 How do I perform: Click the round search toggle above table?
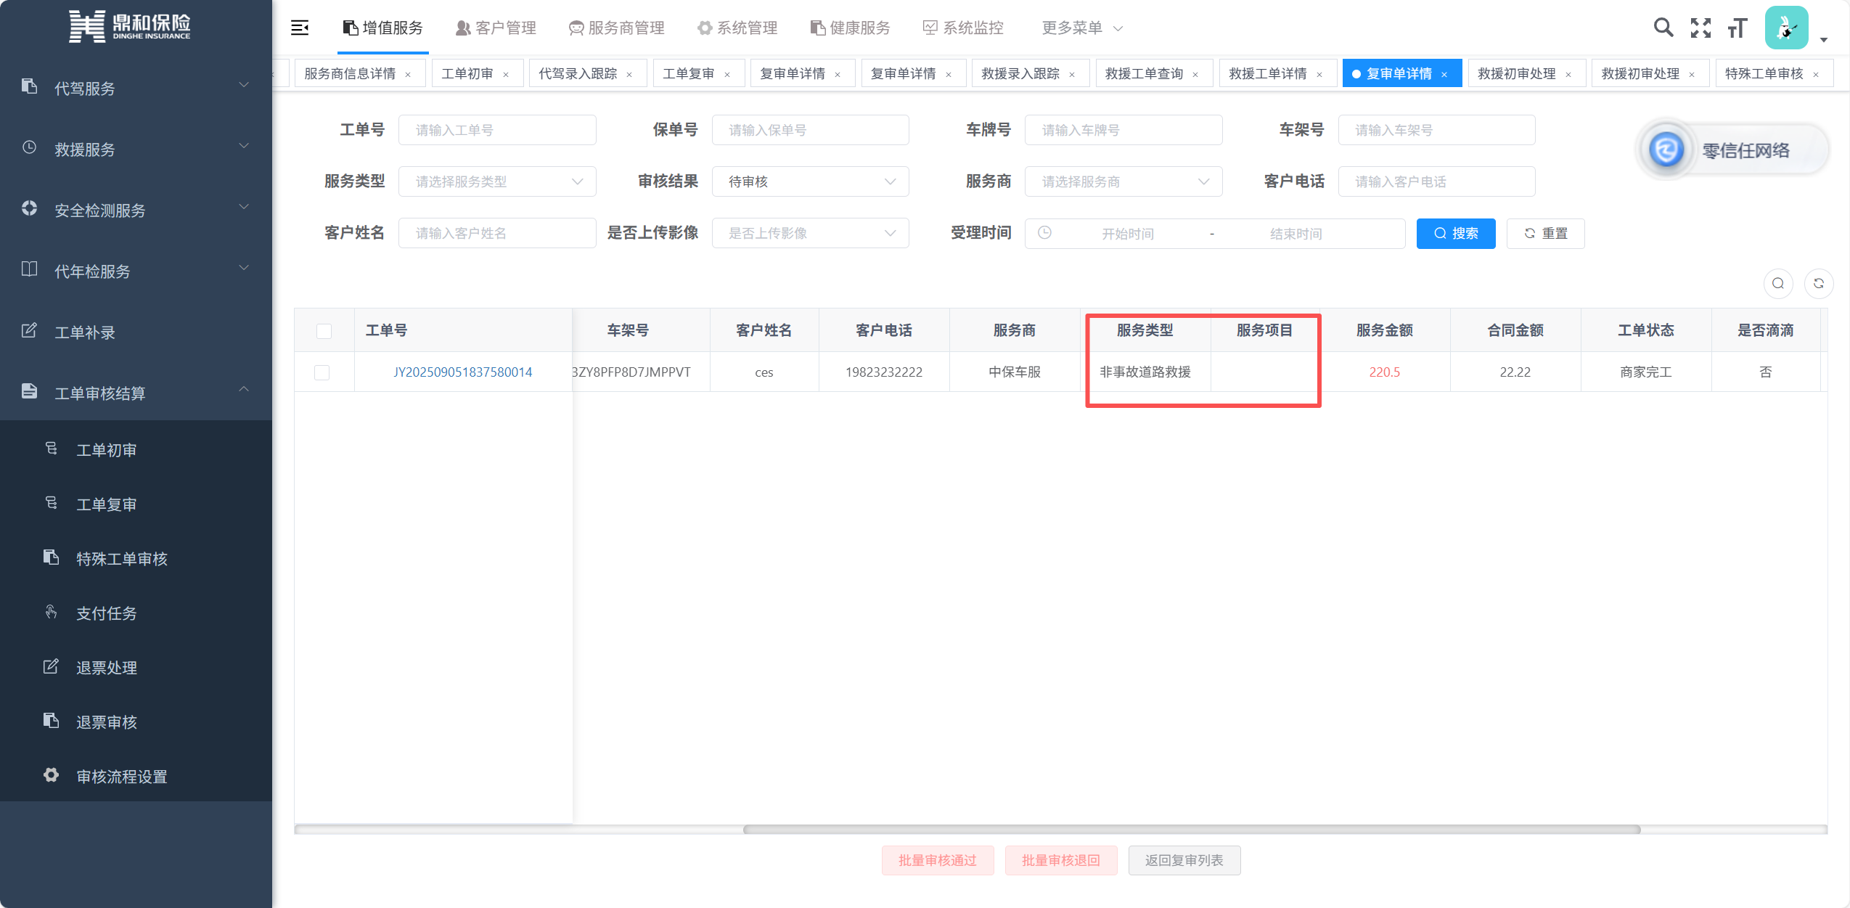pos(1777,284)
